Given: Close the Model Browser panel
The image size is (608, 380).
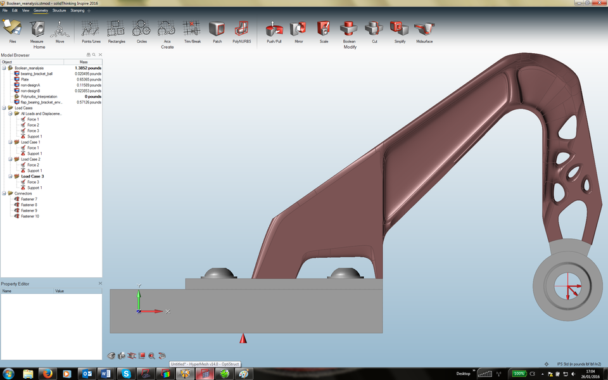Looking at the screenshot, I should point(100,54).
